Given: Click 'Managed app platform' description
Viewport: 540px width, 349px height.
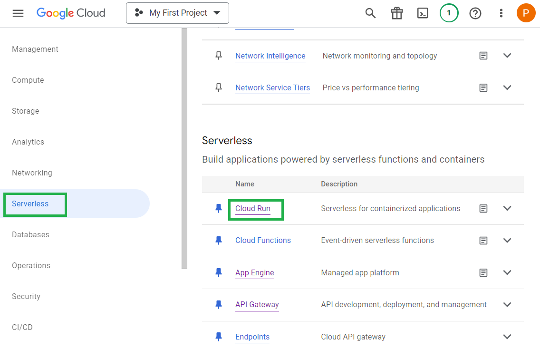Looking at the screenshot, I should (360, 273).
